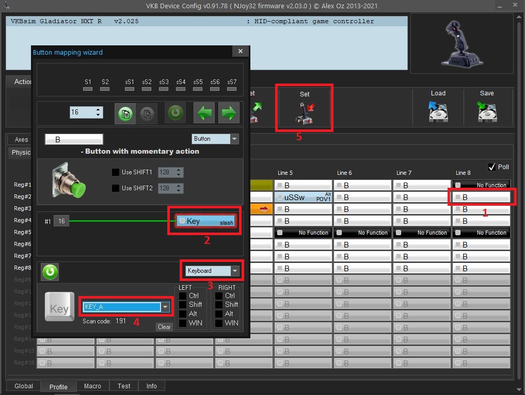Toggle the S2 shift indicator
This screenshot has width=525, height=395.
point(105,89)
